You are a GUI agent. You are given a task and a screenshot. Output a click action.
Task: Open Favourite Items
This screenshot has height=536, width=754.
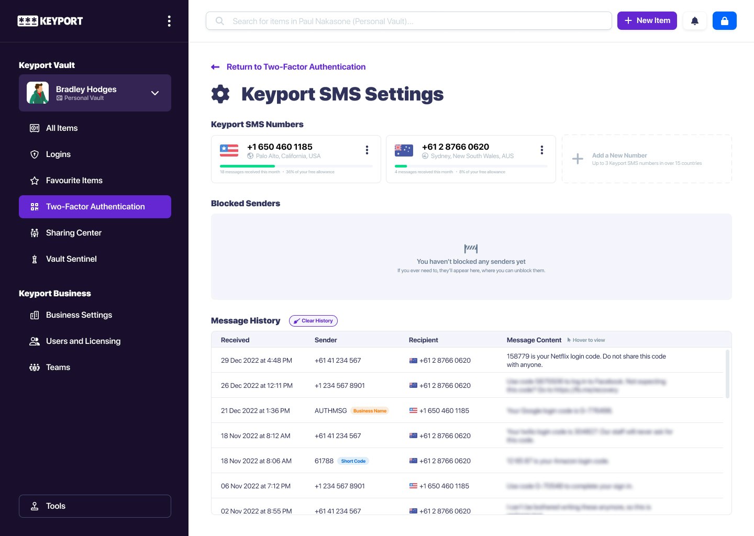coord(95,181)
